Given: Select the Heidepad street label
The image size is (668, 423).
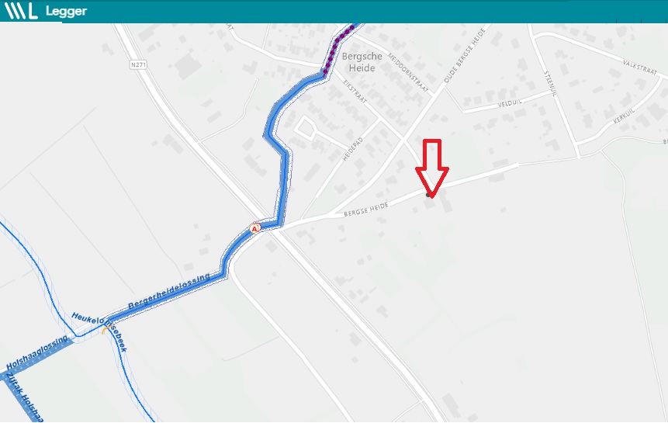Looking at the screenshot, I should [353, 149].
